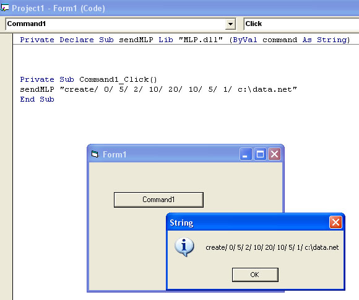This screenshot has height=300, width=359.
Task: Click the Command1_Click procedure header
Action: pos(89,79)
